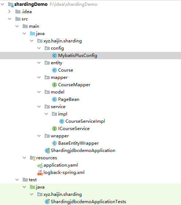Click the ShardingjdbcdemoApplication run icon

(x=47, y=151)
